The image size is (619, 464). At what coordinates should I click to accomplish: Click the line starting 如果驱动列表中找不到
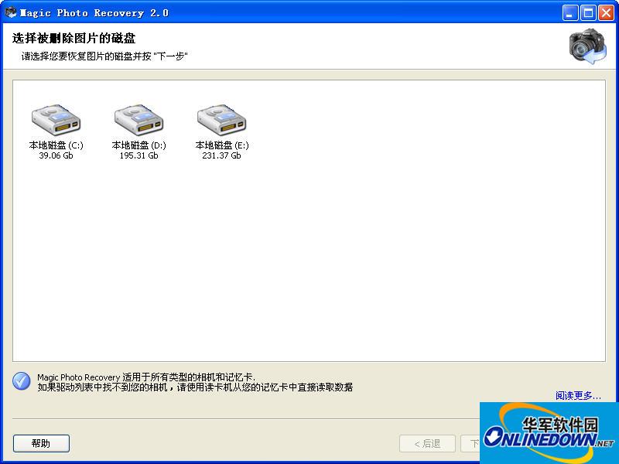[195, 387]
